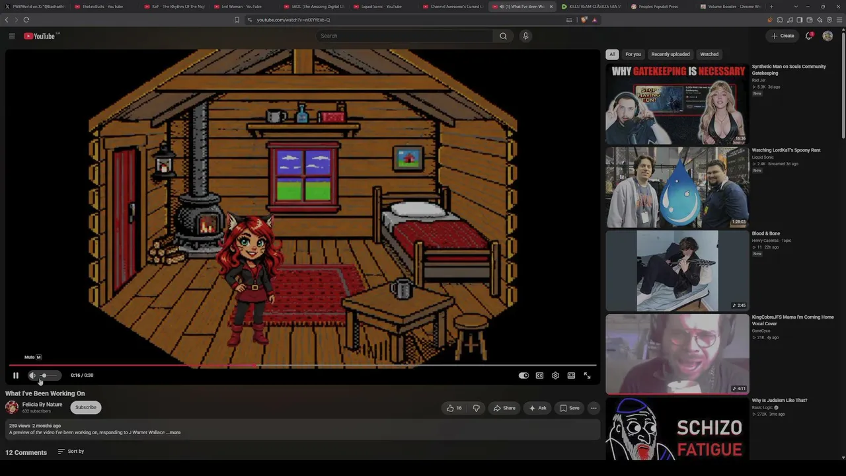Switch to the Volume Booster Chrome tab
Viewport: 846px width, 476px height.
pyautogui.click(x=730, y=7)
